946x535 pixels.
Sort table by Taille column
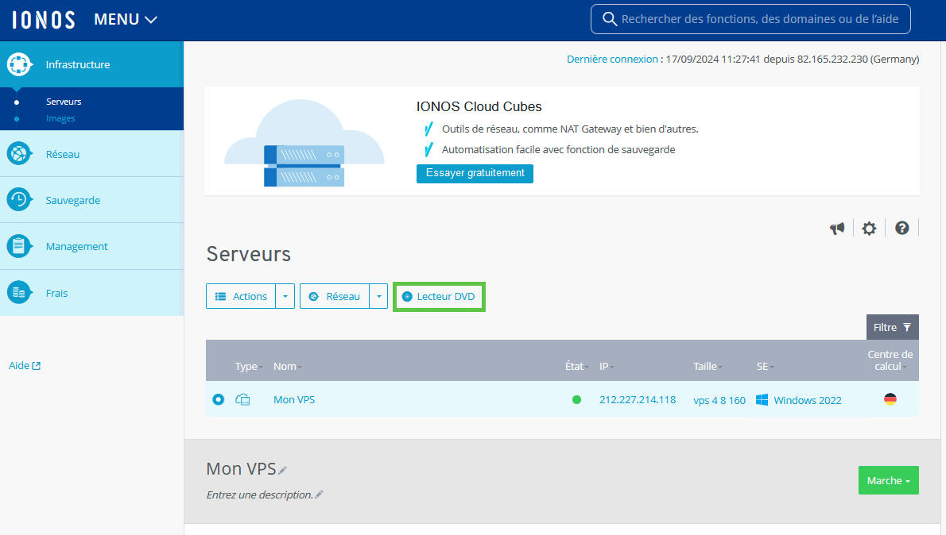point(708,366)
